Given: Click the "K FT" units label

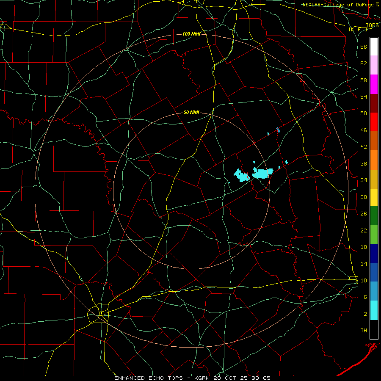Looking at the screenshot, I should pyautogui.click(x=358, y=29).
